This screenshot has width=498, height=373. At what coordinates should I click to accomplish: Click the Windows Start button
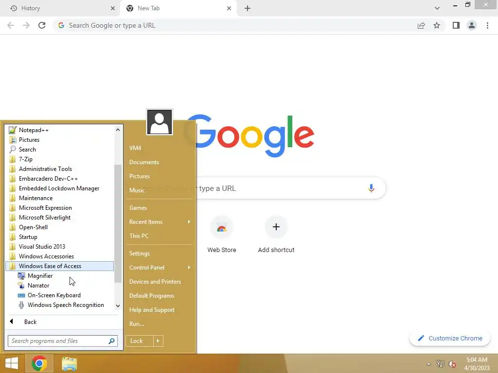pos(12,363)
